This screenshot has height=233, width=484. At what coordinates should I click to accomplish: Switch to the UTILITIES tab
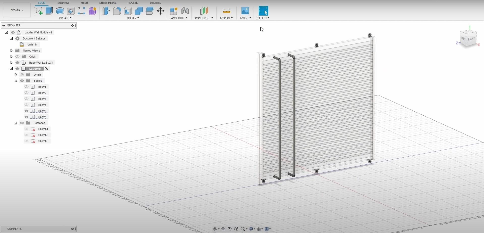tap(155, 3)
